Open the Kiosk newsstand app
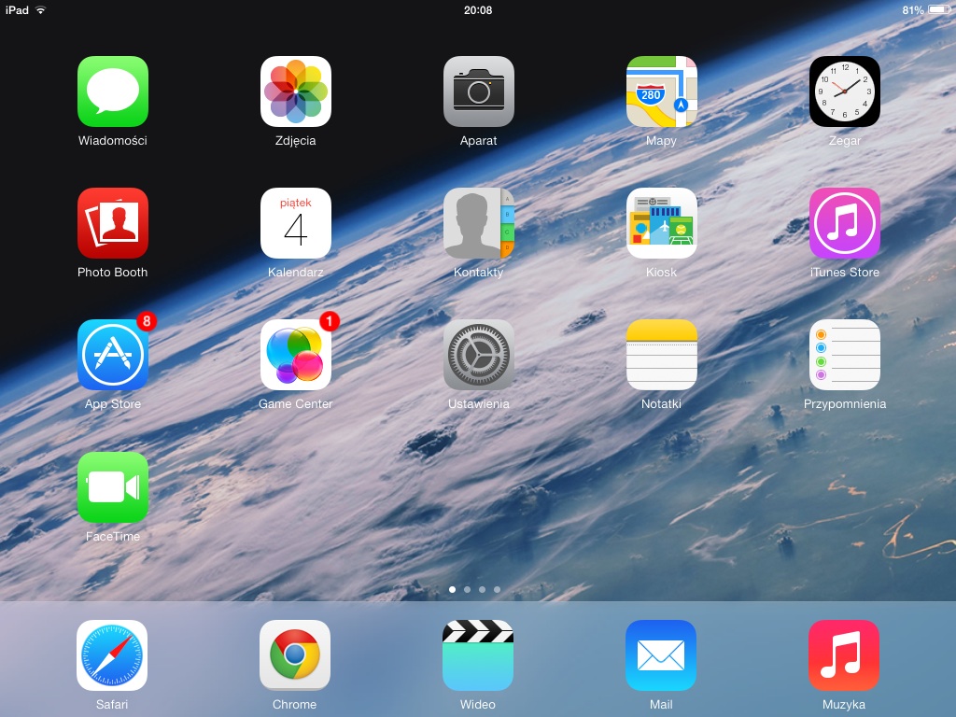This screenshot has width=956, height=717. (662, 223)
